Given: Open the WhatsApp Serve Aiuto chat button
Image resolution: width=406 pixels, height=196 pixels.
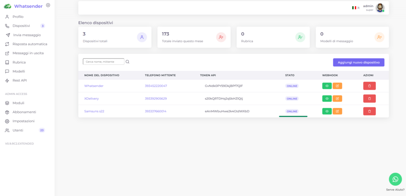Looking at the screenshot, I should click(395, 179).
